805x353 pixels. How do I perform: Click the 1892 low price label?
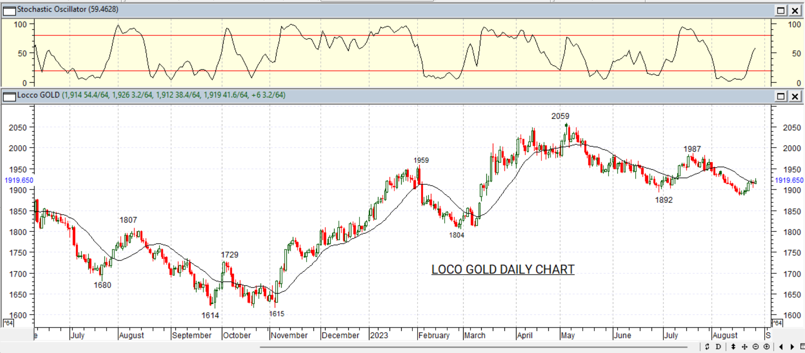coord(664,200)
